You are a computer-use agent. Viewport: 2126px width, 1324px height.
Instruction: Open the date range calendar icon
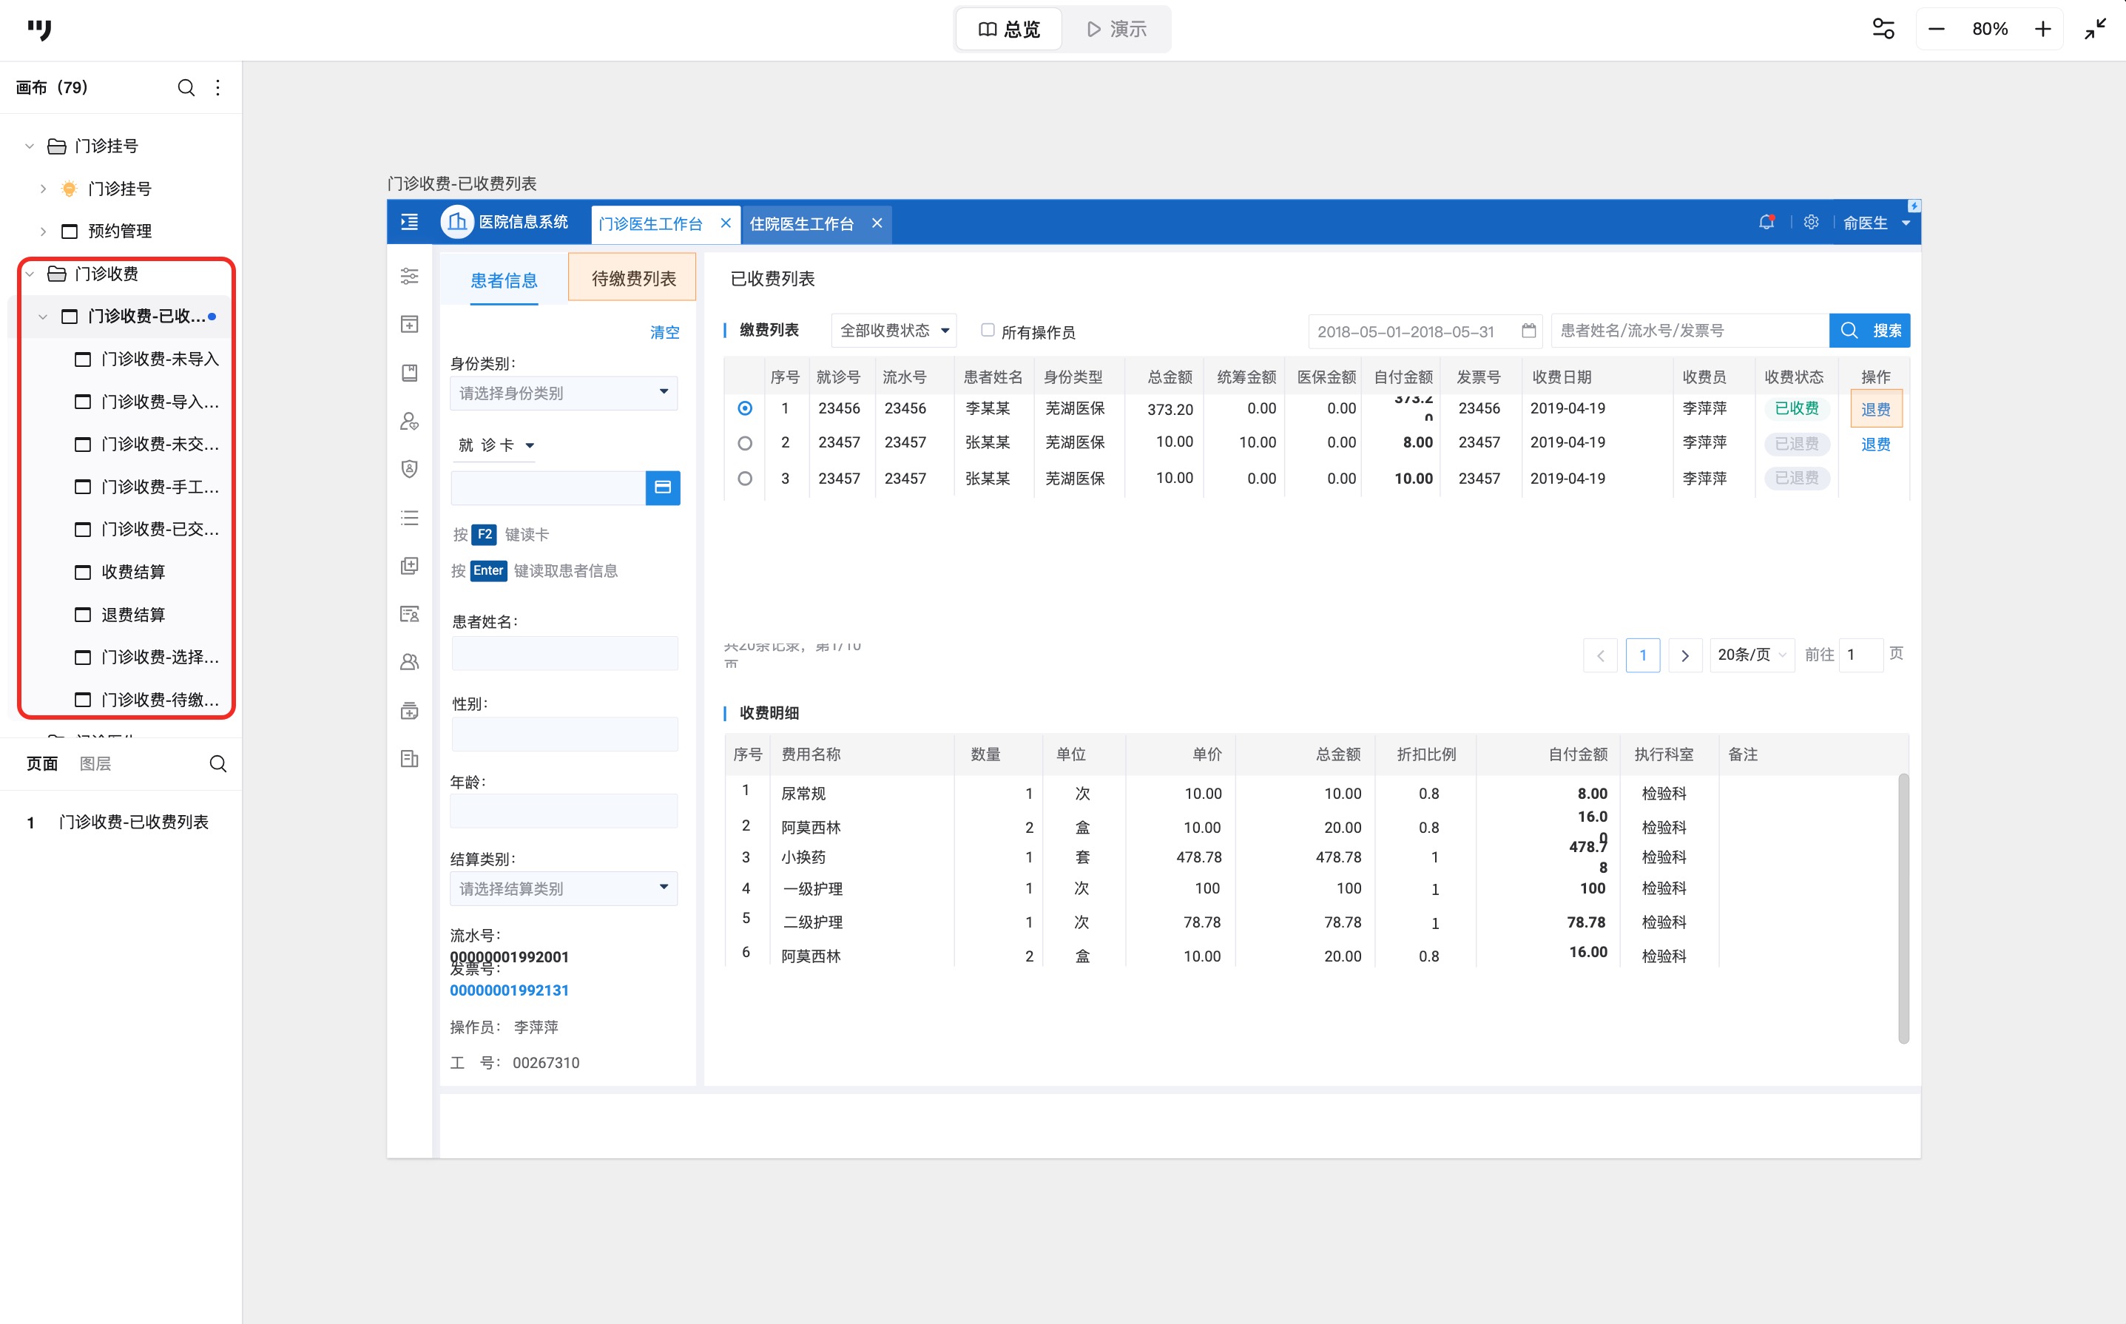click(x=1528, y=331)
